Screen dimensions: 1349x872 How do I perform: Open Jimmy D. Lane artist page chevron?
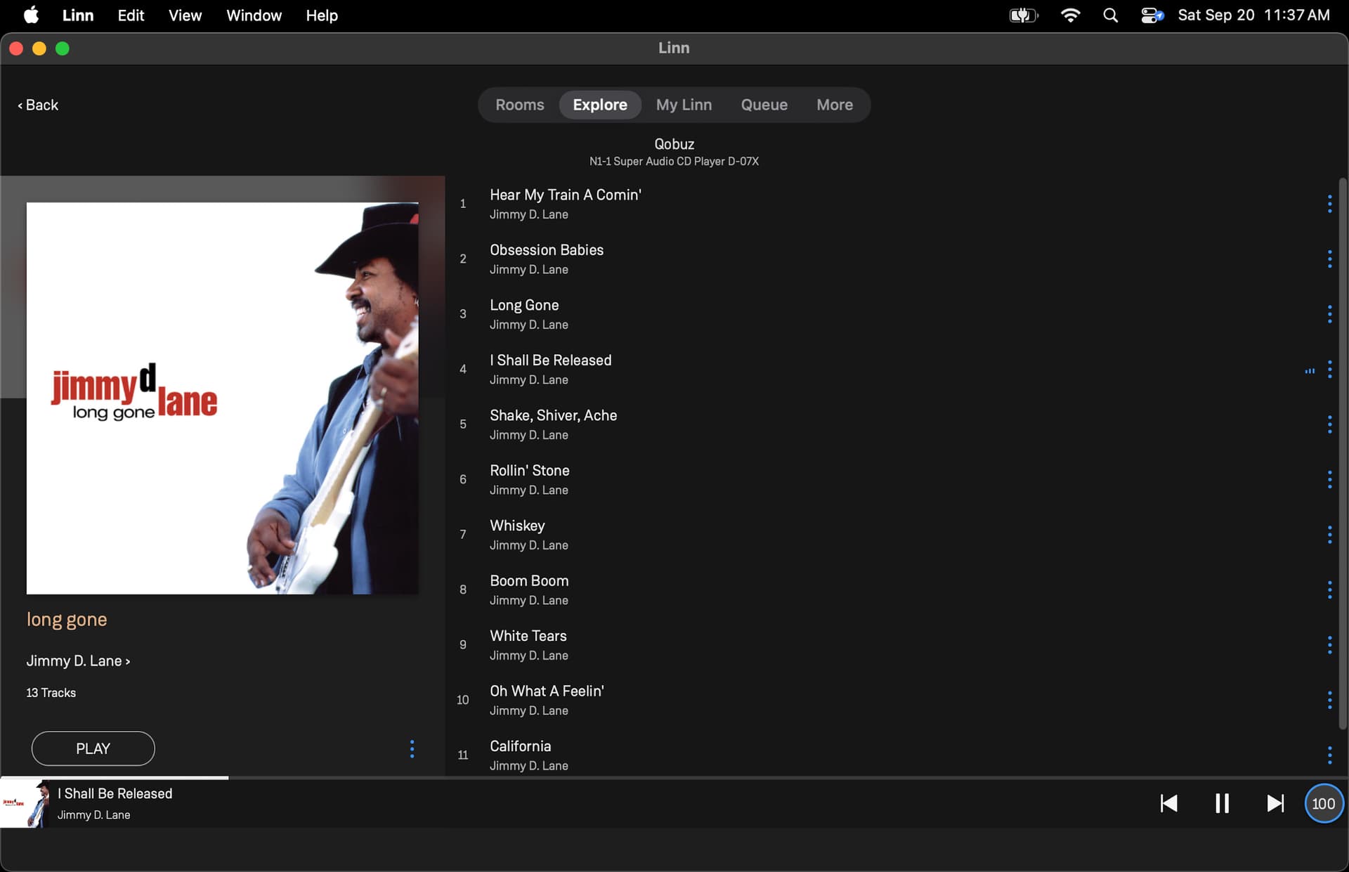click(127, 661)
